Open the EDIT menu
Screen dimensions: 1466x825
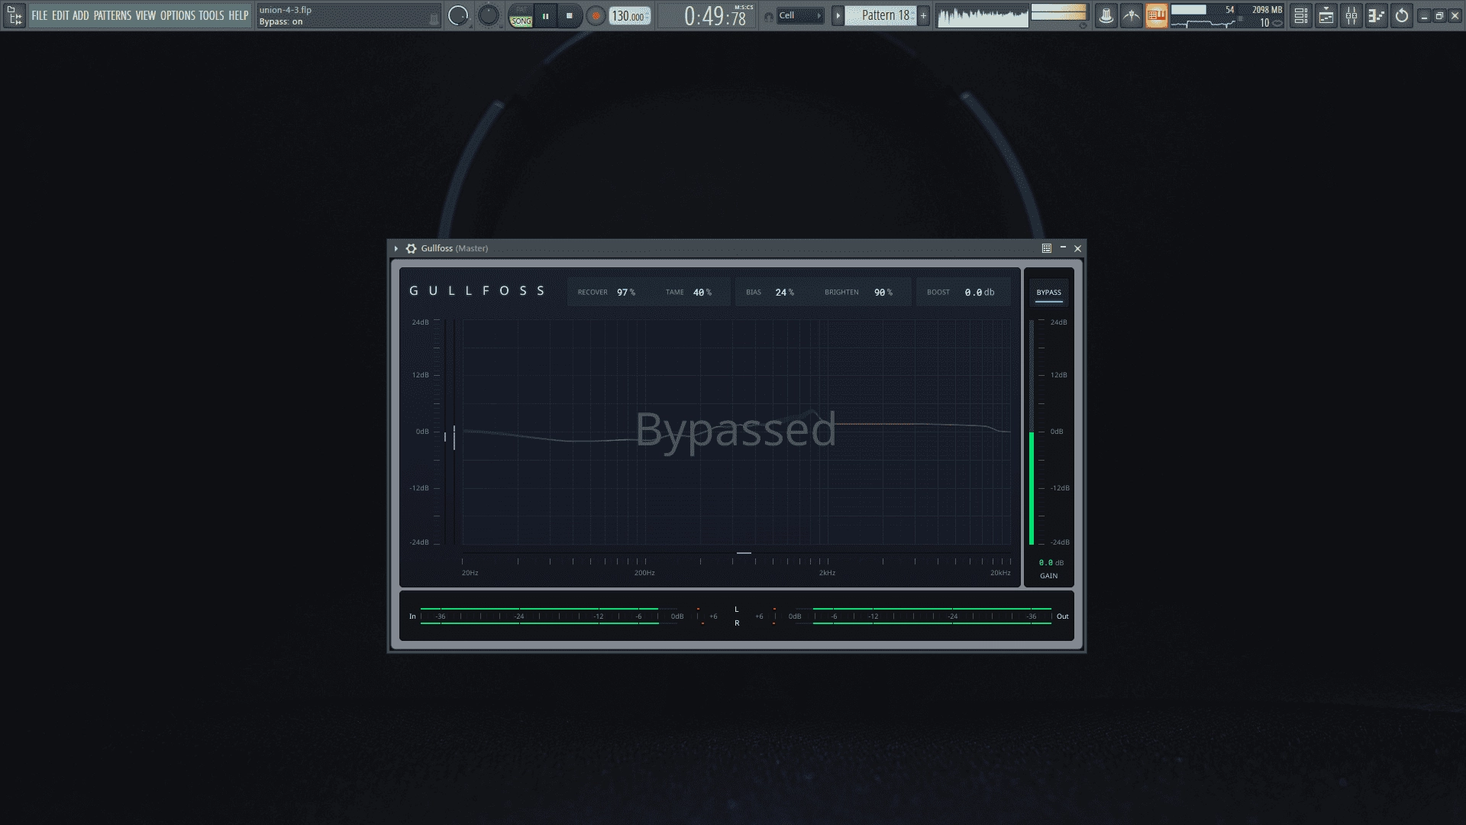pos(60,15)
